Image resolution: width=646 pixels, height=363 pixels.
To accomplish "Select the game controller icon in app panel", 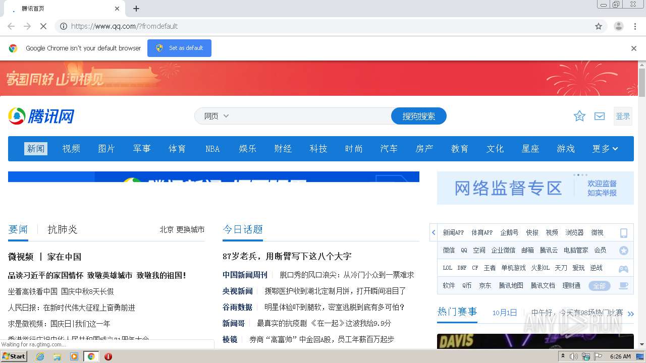I will [624, 268].
